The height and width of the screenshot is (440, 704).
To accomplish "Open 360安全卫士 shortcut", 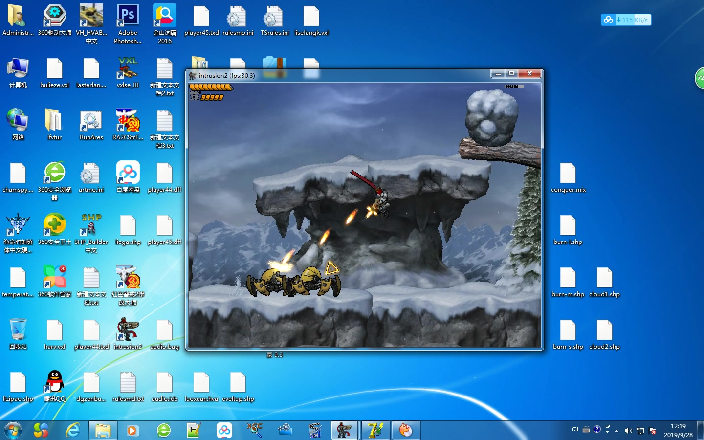I will coord(55,230).
